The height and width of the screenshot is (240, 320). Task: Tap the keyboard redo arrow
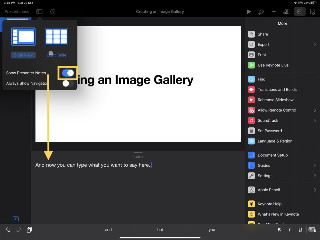tap(19, 230)
